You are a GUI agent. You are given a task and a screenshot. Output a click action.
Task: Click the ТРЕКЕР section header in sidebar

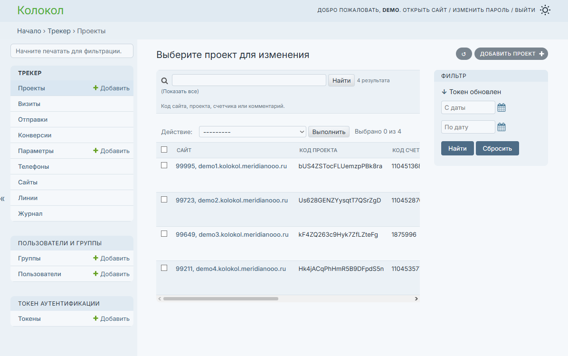pos(30,73)
